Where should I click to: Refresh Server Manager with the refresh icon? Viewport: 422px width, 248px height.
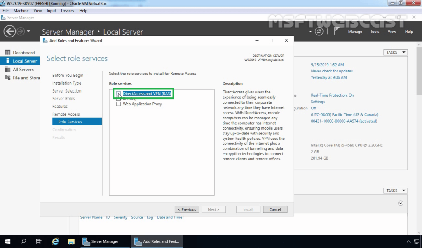coord(319,31)
